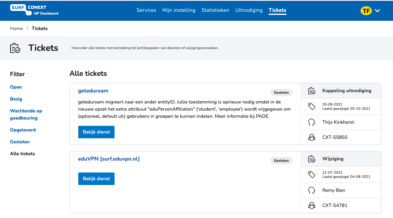This screenshot has height=218, width=393.
Task: Click the date 21-07-2021
Action: (x=332, y=172)
